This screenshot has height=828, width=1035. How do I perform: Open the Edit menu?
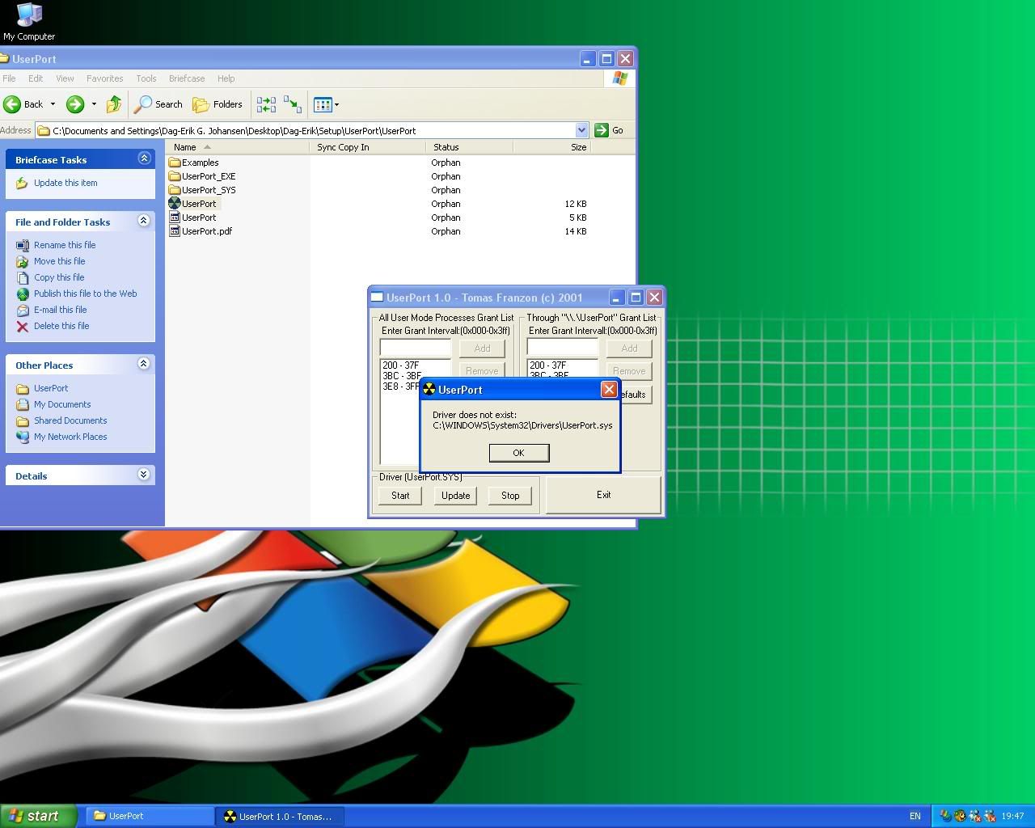coord(36,78)
